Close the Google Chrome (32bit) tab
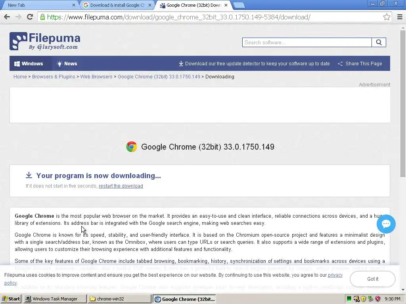Screen dimensions: 406x304 226,5
